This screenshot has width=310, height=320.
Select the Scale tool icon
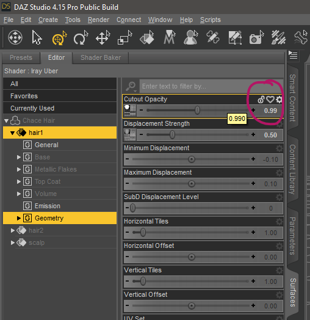click(125, 38)
